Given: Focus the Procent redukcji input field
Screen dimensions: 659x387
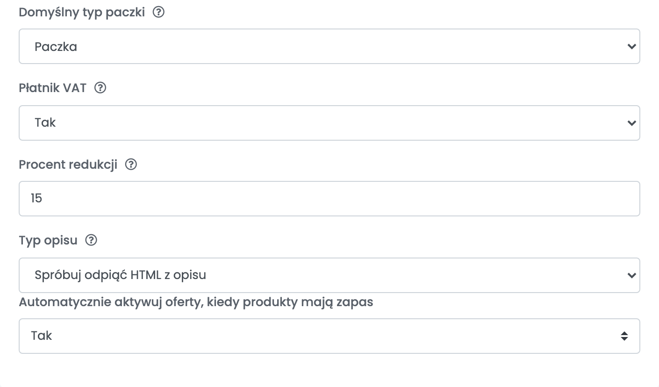Looking at the screenshot, I should click(x=329, y=199).
